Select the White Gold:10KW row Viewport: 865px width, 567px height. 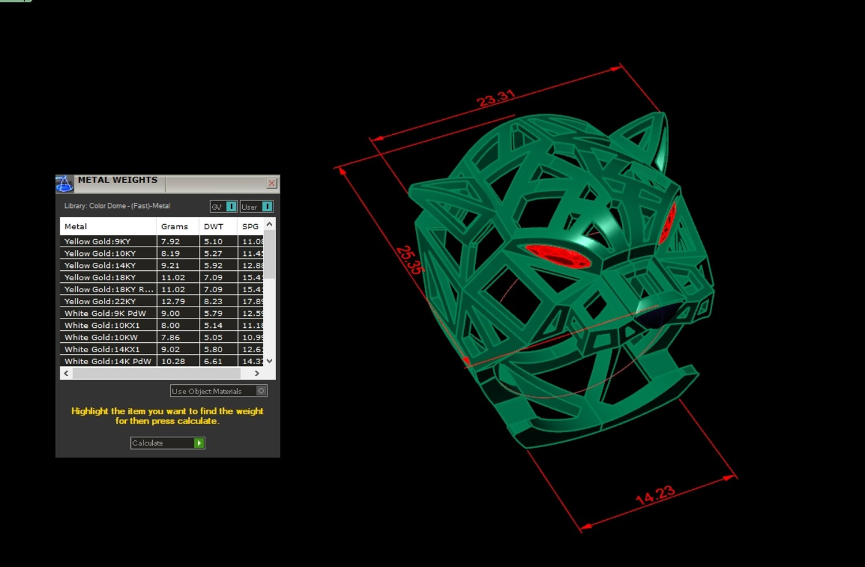pyautogui.click(x=161, y=338)
